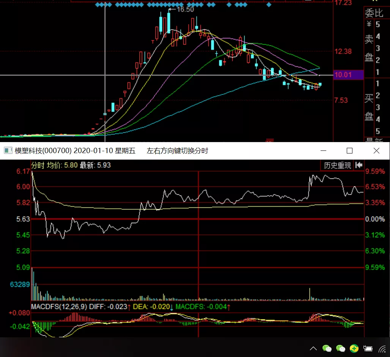
Task: Click the rightmost blue diamond marker
Action: [x=269, y=5]
